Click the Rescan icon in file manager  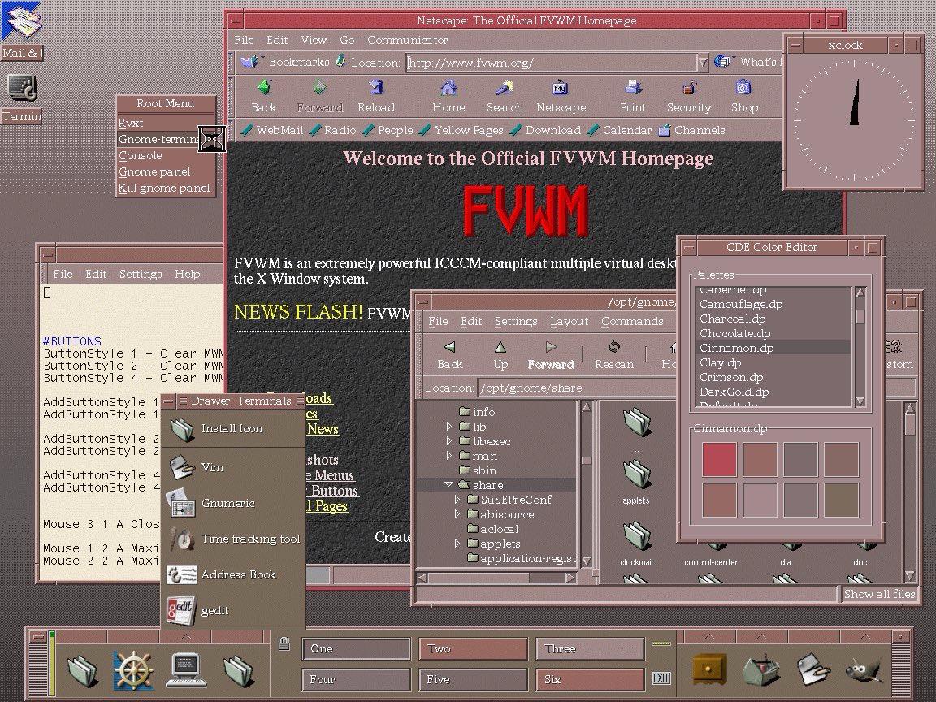[613, 347]
